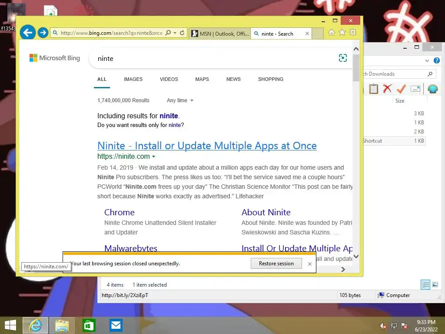Expand the Explorer ribbon chevron
445x334 pixels.
coord(427,60)
